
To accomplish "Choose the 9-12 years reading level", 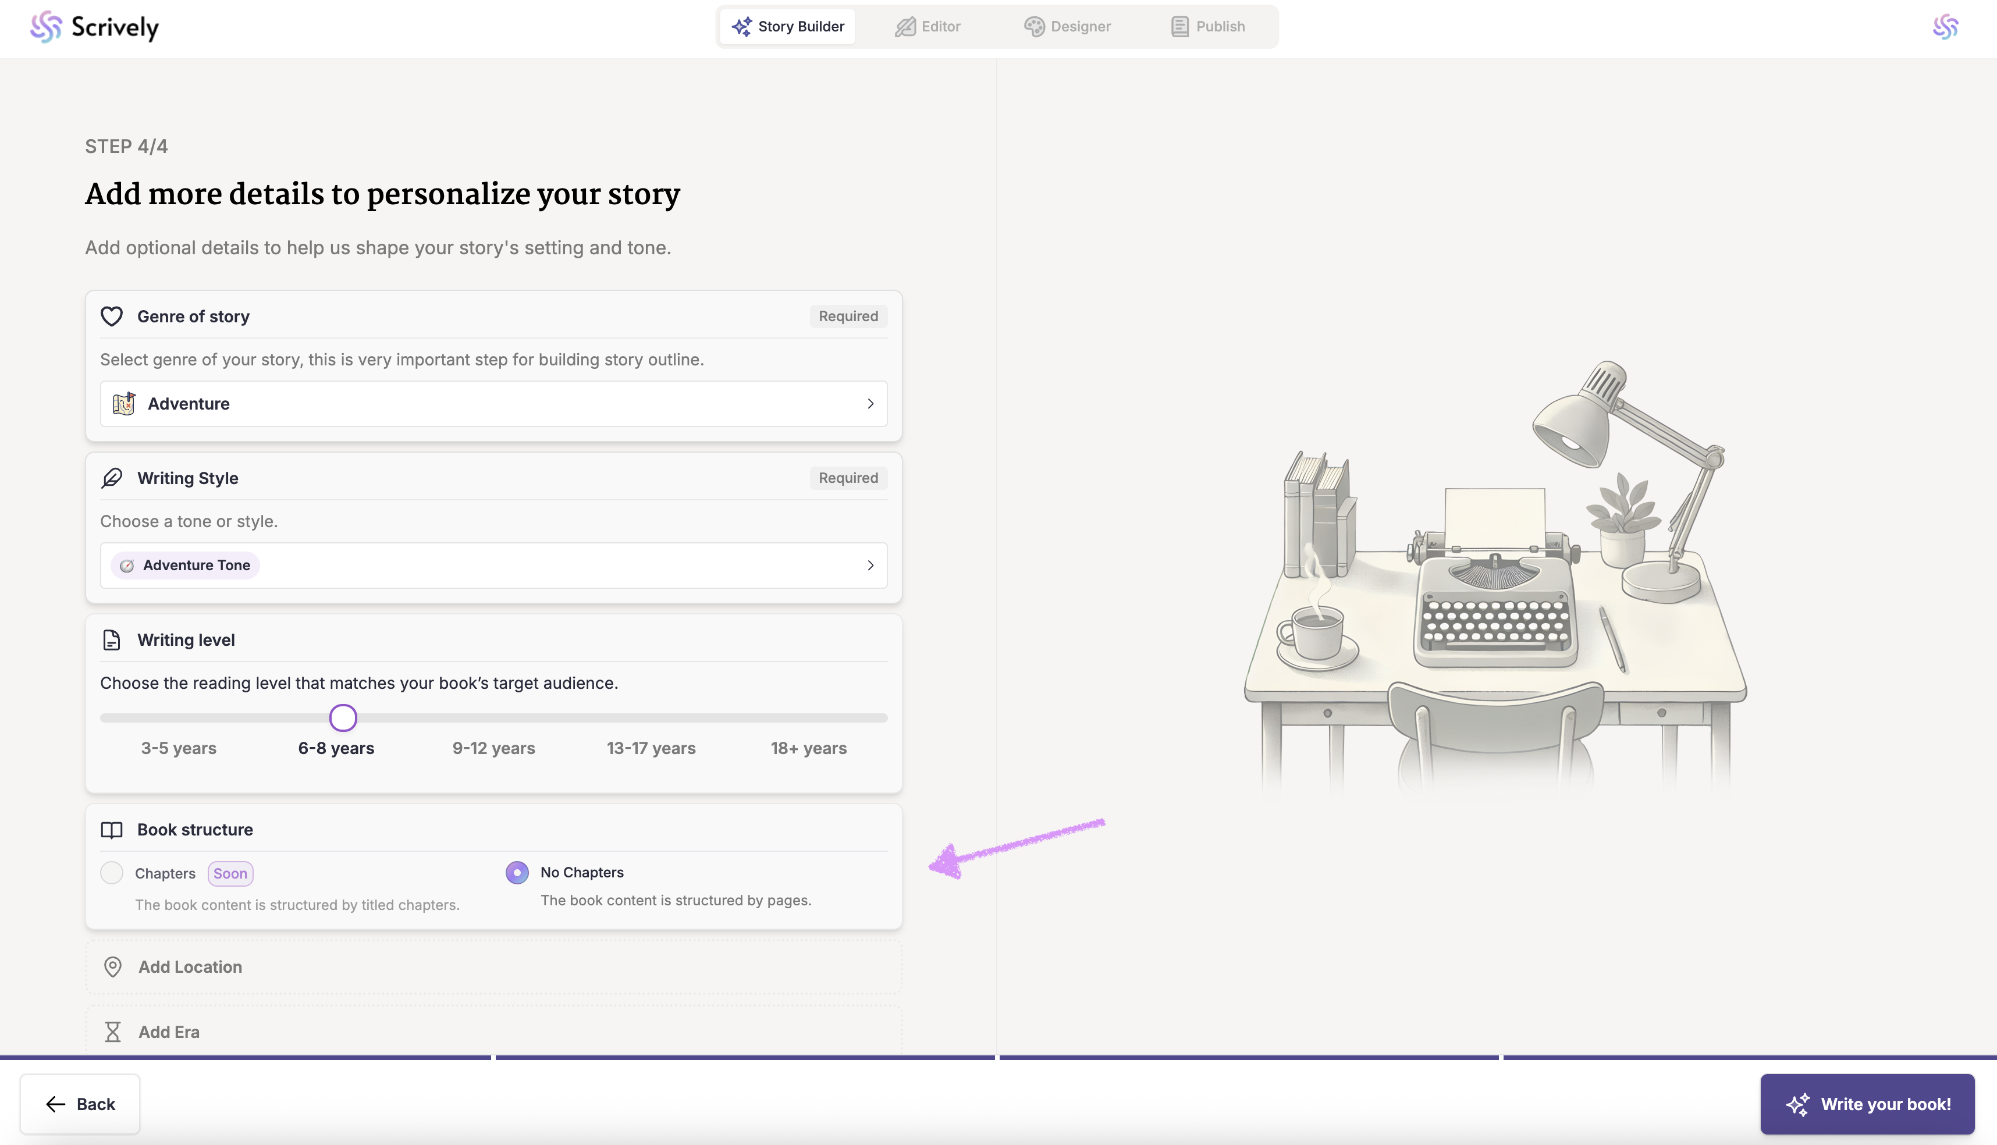I will [x=494, y=748].
